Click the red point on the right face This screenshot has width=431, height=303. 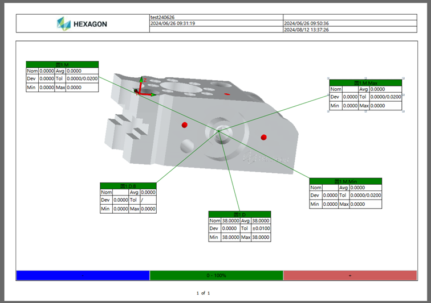point(263,137)
